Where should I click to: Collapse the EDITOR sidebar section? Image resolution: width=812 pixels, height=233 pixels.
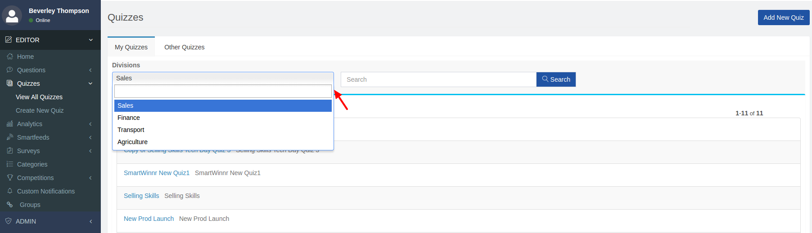pos(90,40)
